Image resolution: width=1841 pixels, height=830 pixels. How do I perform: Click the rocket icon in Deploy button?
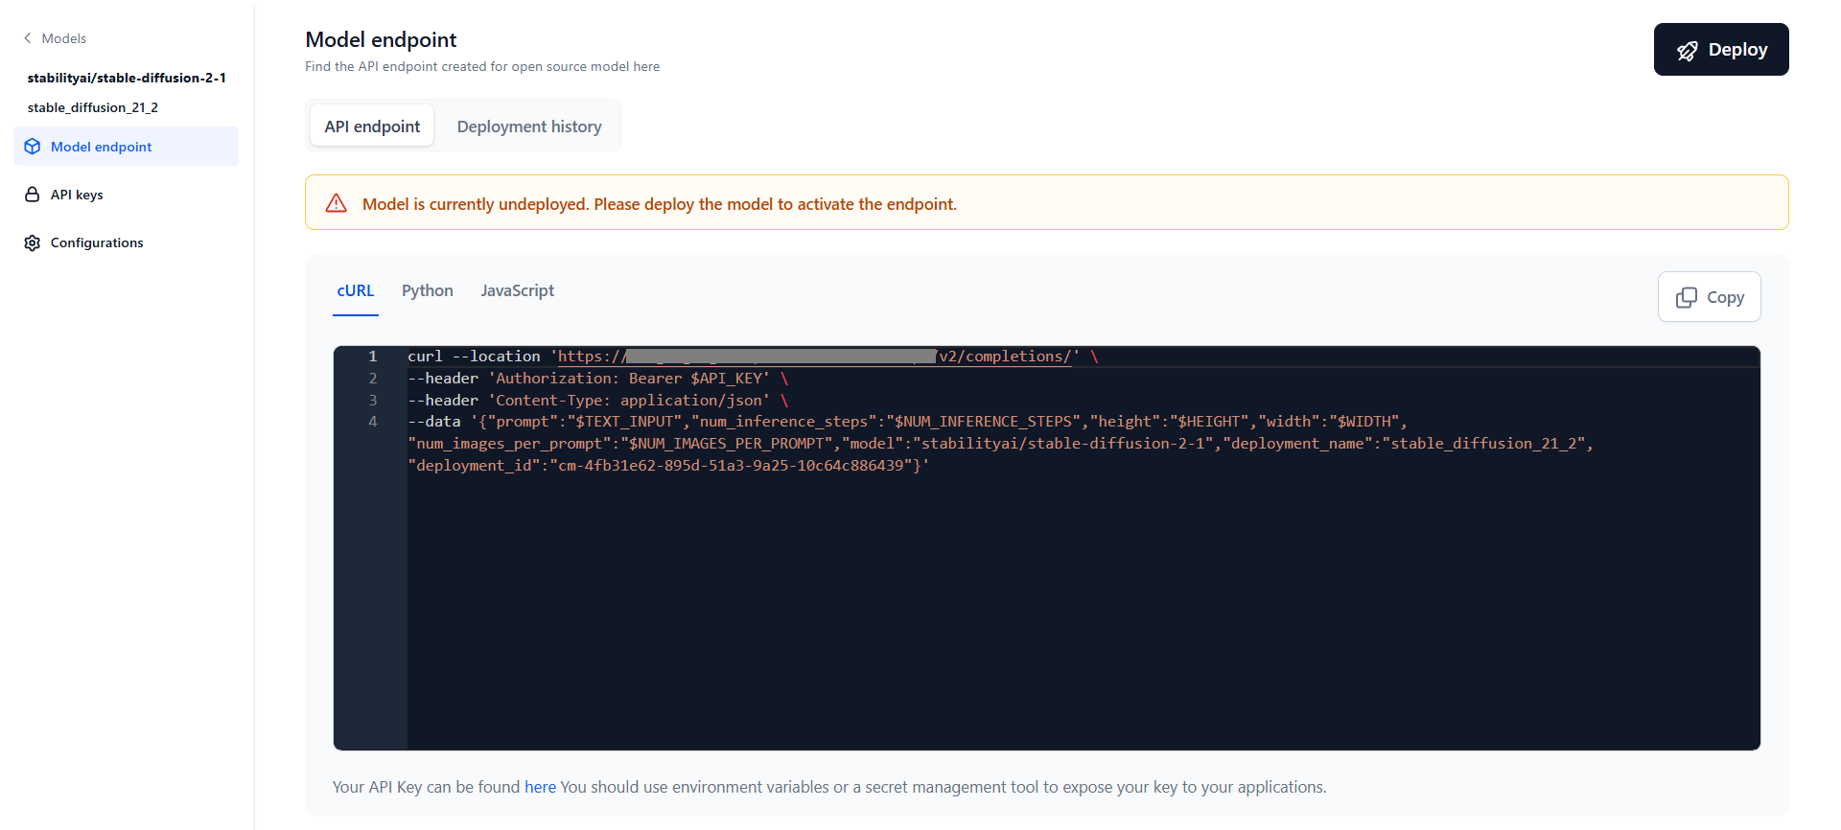click(1688, 51)
